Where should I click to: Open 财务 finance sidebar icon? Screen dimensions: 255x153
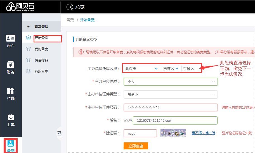[11, 64]
